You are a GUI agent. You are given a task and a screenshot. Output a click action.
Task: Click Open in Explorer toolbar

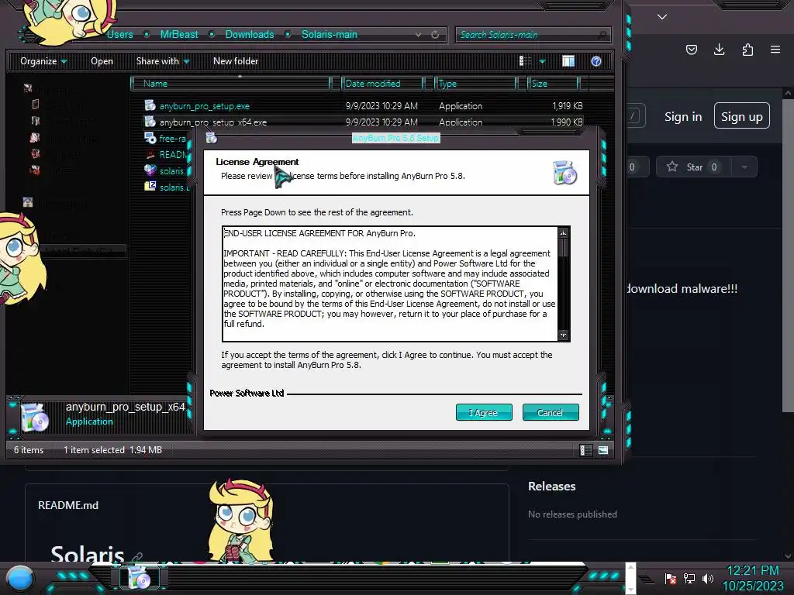(x=102, y=61)
